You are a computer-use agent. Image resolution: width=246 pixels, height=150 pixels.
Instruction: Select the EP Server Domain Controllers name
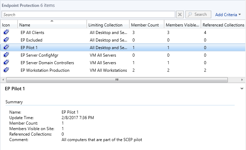(x=47, y=63)
